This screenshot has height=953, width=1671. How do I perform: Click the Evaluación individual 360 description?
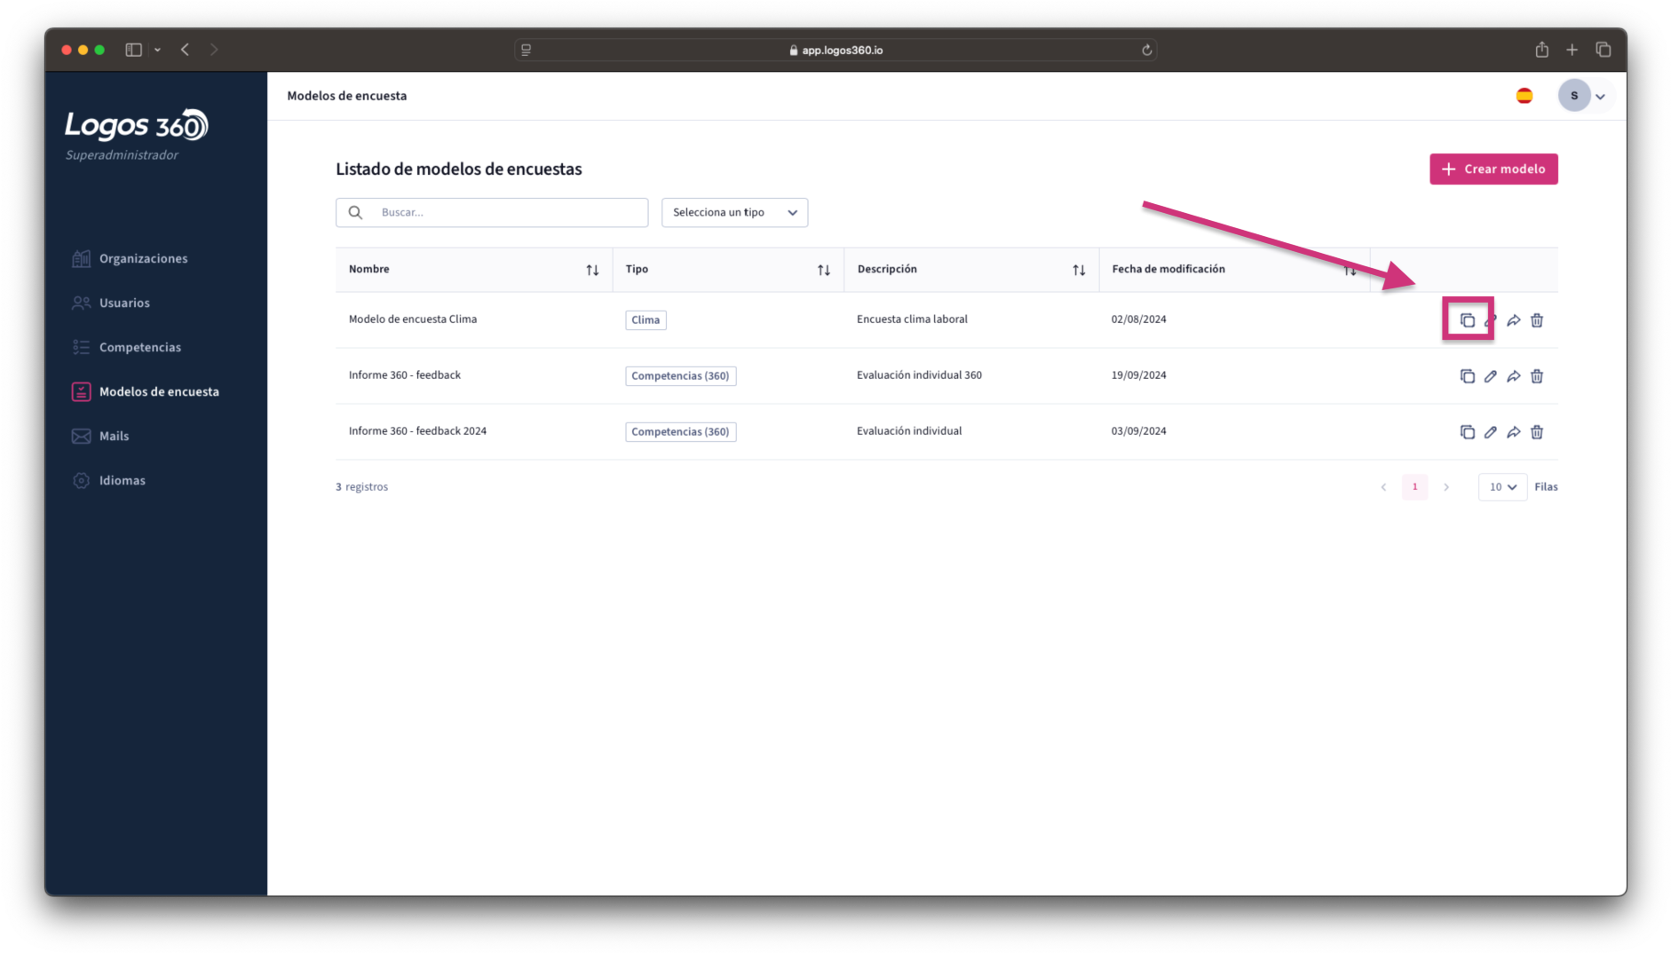pyautogui.click(x=919, y=374)
